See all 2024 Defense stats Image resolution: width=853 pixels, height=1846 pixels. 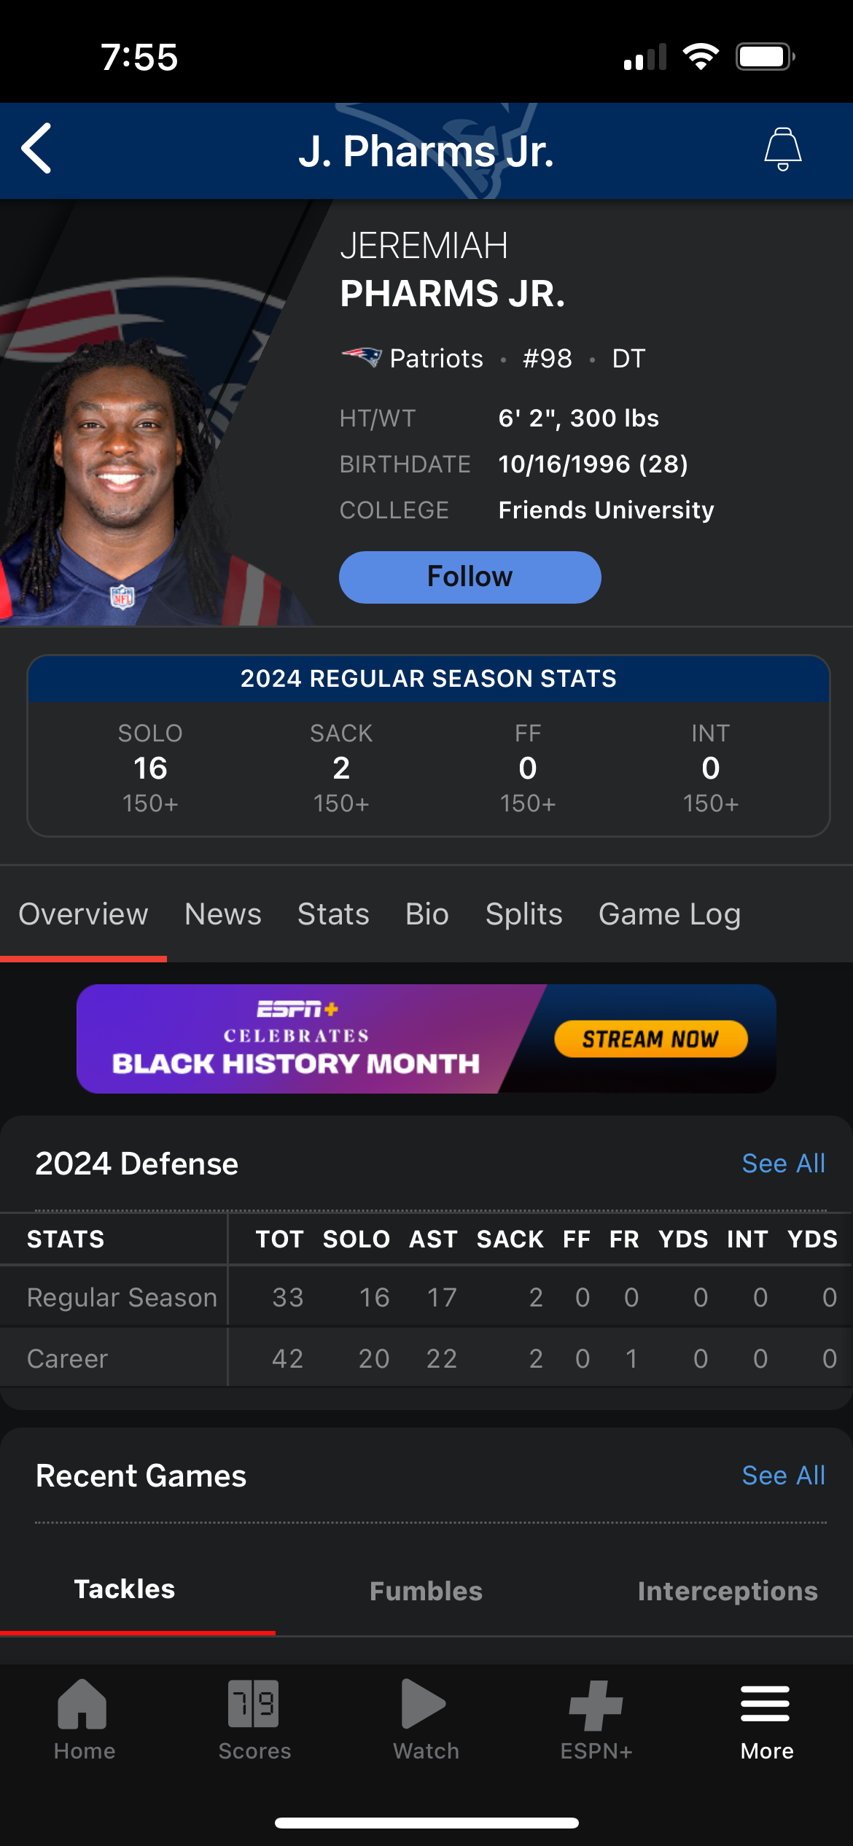[x=783, y=1164]
